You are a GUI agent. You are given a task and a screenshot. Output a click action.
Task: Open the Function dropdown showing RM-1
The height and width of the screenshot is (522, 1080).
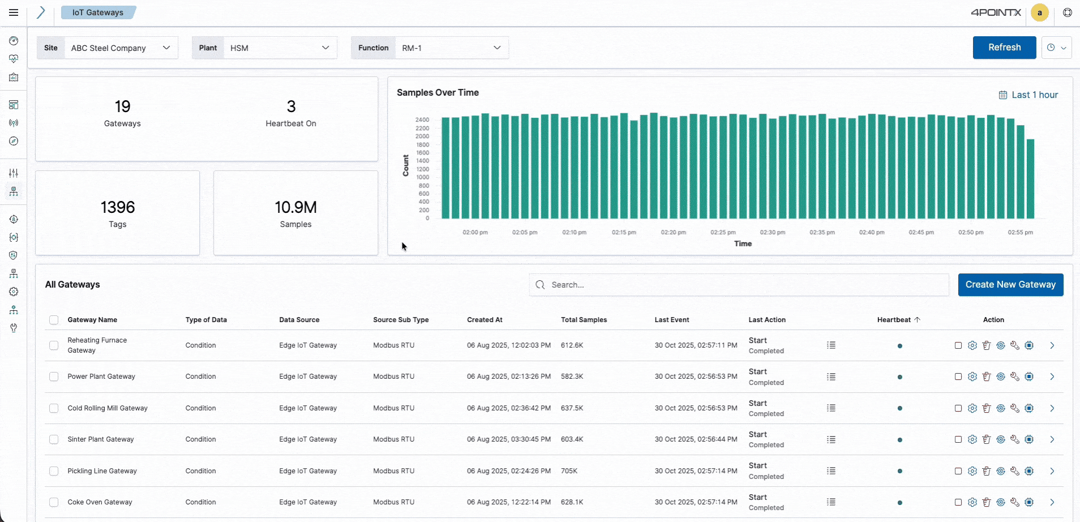[x=451, y=48]
